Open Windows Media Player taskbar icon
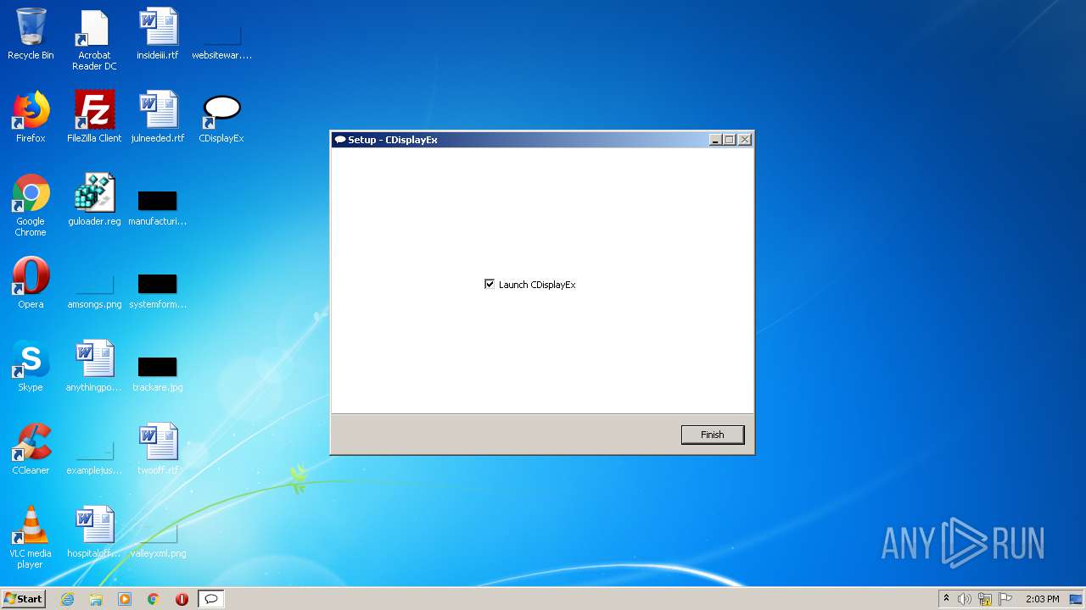1086x610 pixels. [125, 599]
